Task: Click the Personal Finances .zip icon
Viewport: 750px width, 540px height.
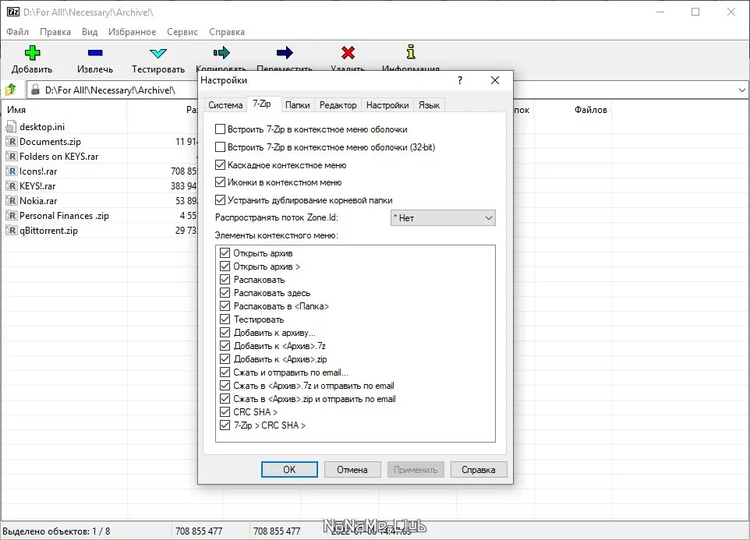Action: [11, 216]
